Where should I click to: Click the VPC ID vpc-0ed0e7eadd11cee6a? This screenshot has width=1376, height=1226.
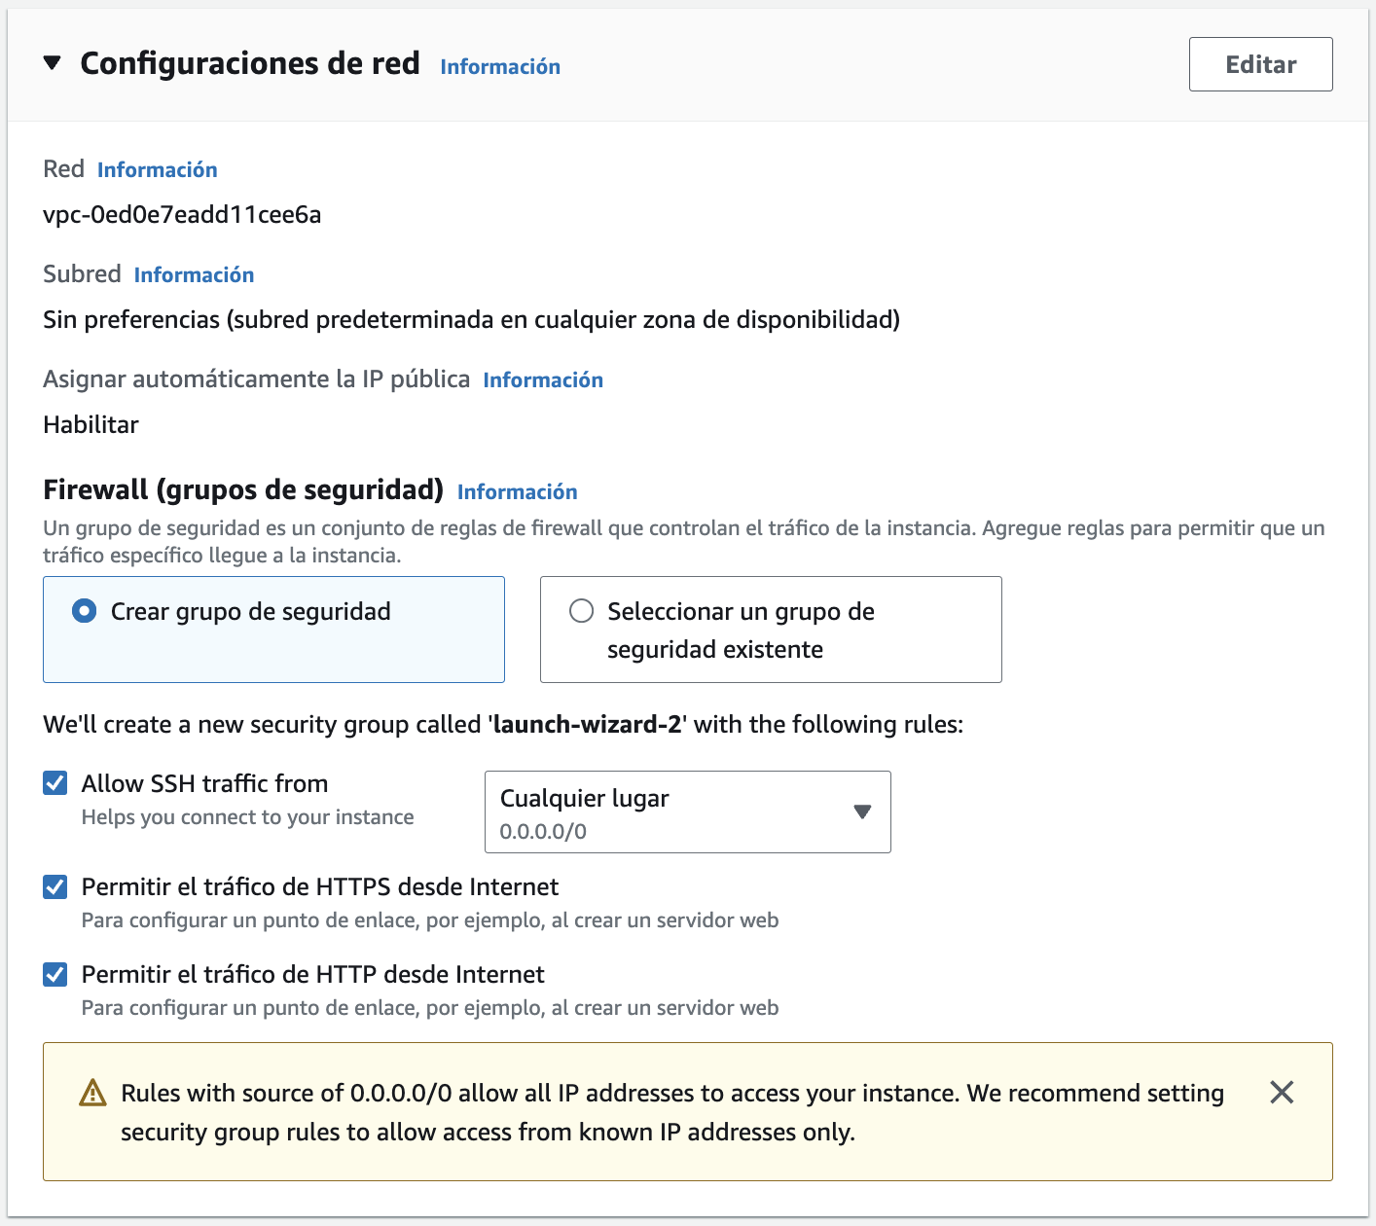point(182,214)
